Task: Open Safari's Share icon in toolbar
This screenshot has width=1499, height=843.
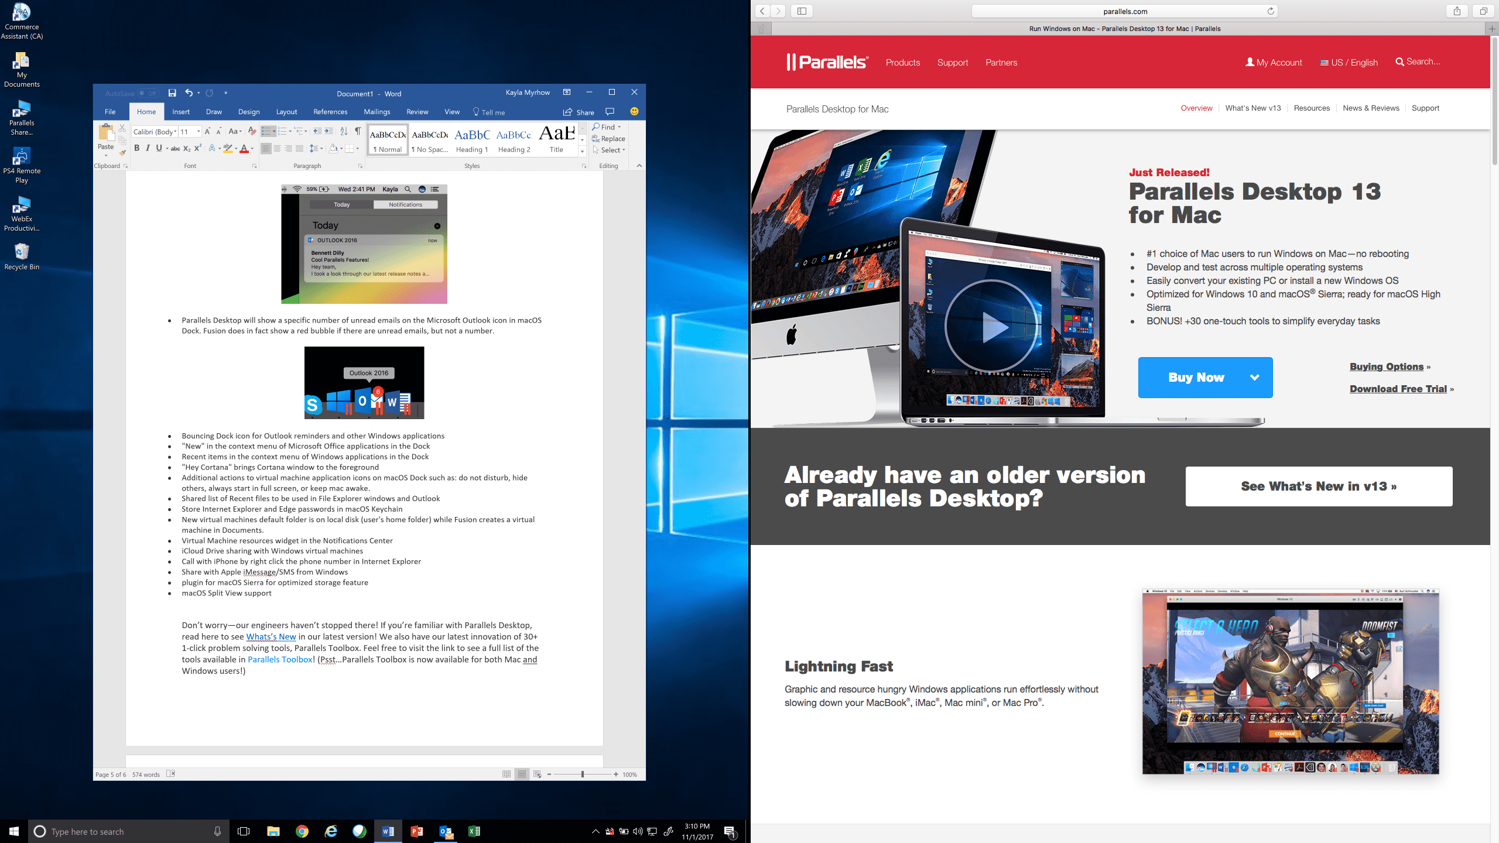Action: [x=1457, y=11]
